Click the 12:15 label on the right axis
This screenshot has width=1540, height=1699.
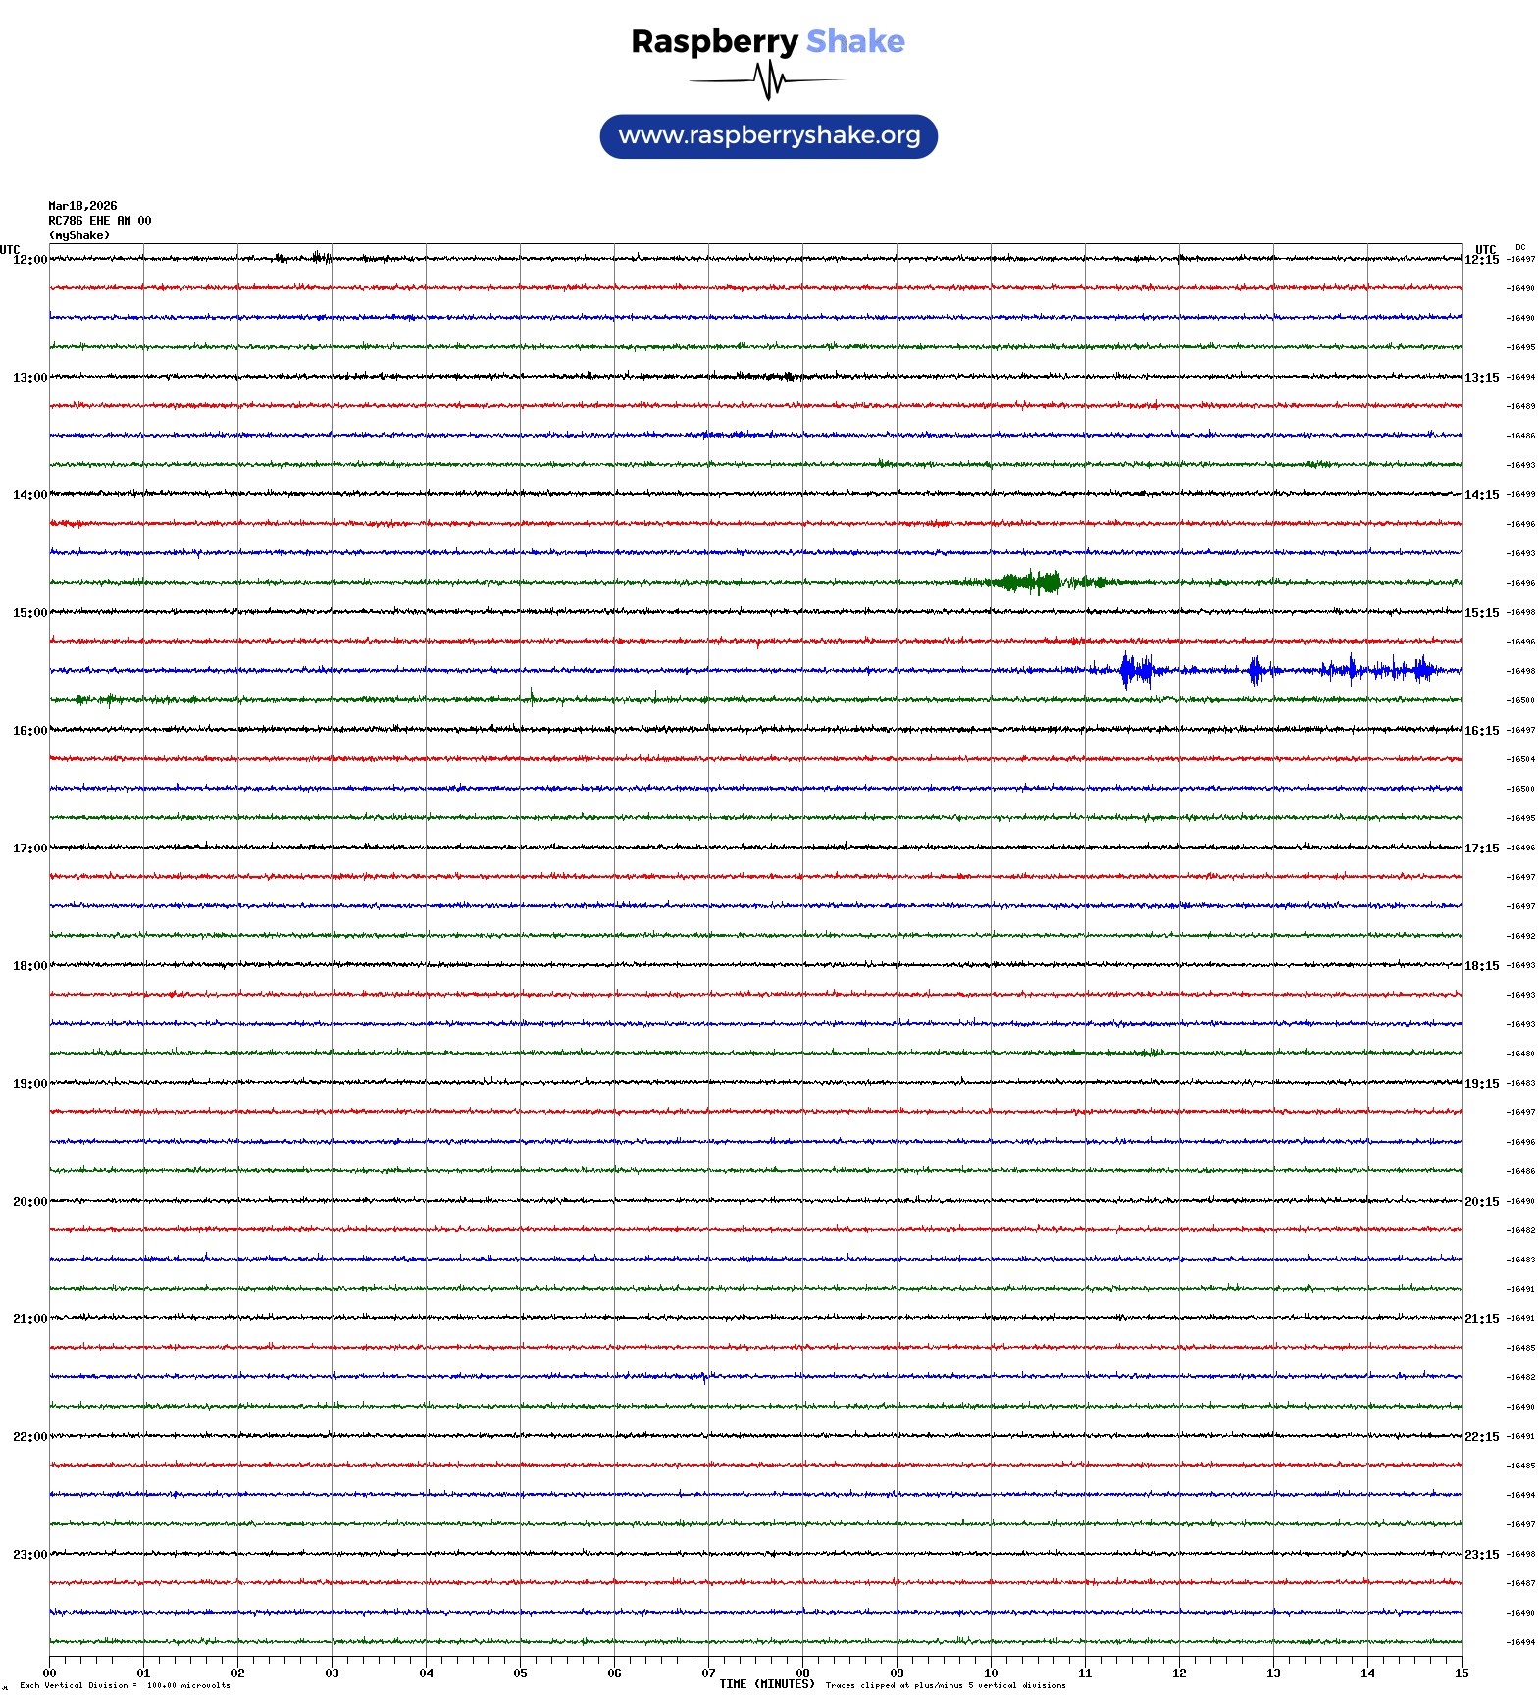tap(1481, 260)
